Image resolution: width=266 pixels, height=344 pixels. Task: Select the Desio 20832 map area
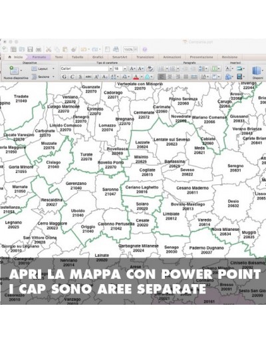233,203
